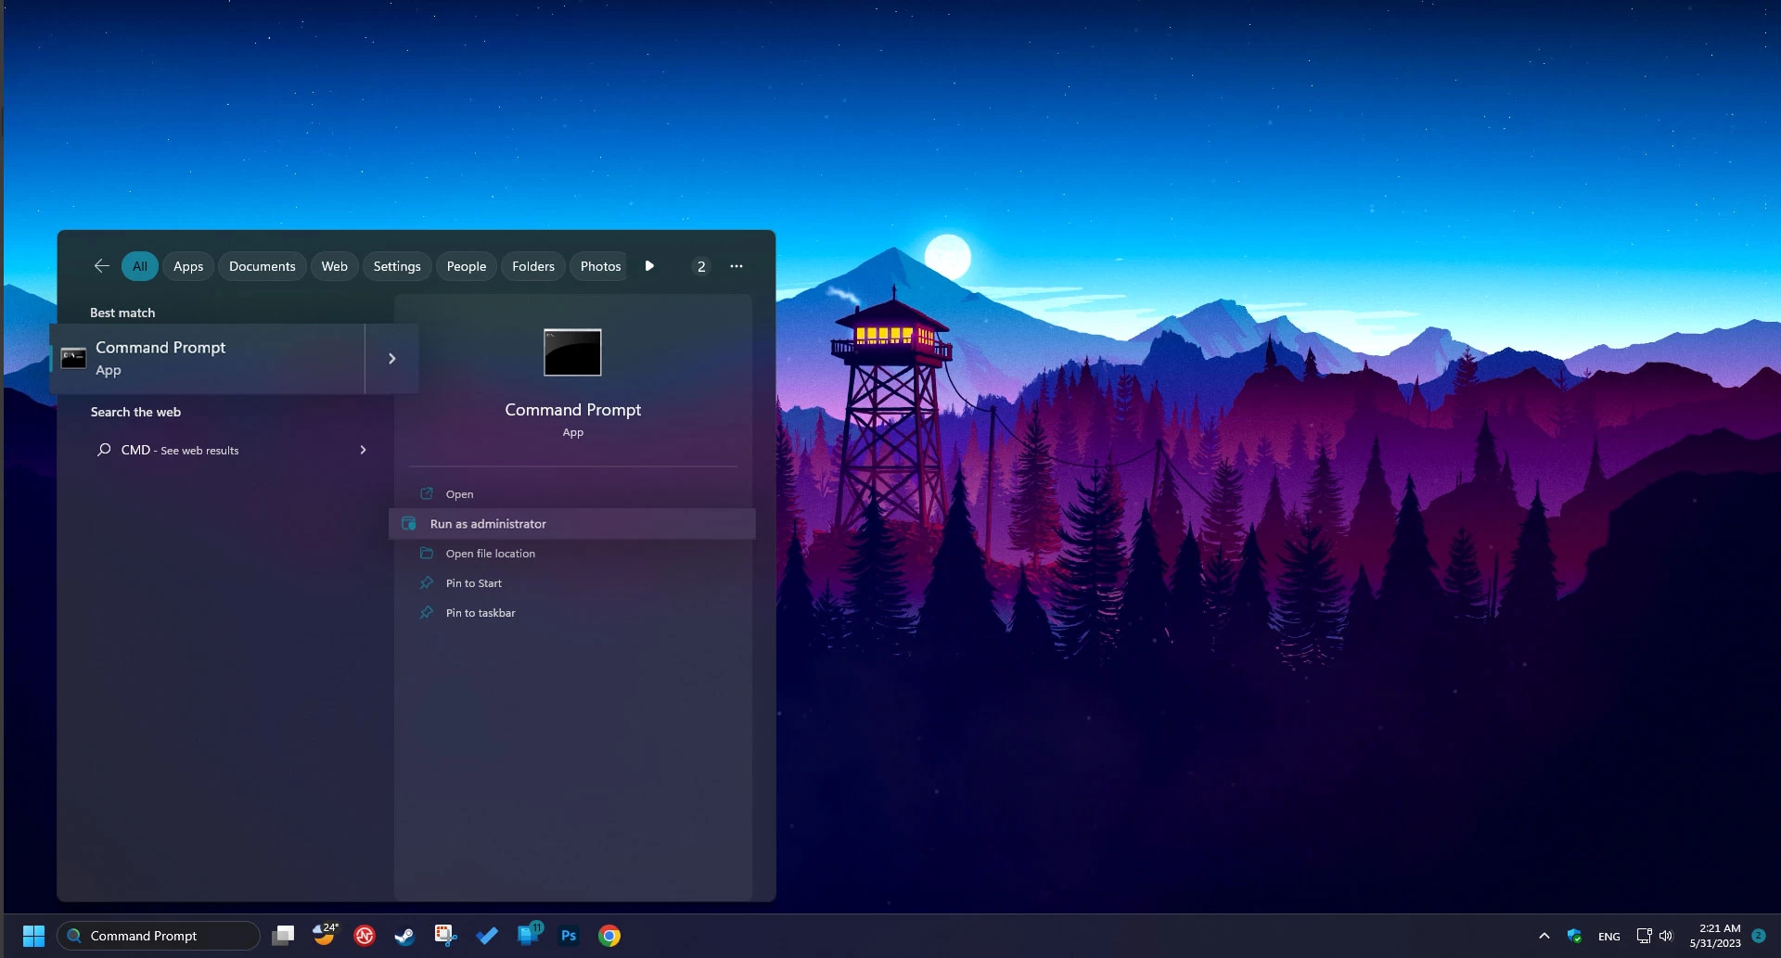
Task: Go back using the search panel arrow
Action: pos(102,266)
